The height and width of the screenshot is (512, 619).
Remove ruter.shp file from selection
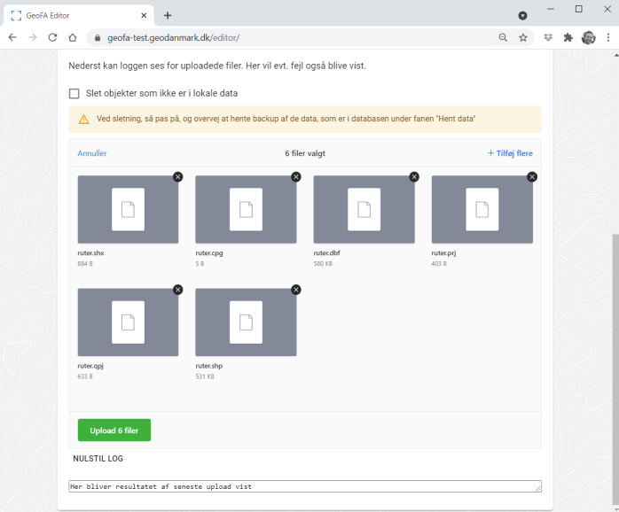[295, 290]
